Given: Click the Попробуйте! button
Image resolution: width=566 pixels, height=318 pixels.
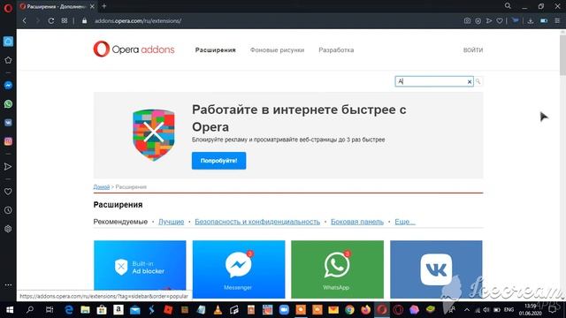Looking at the screenshot, I should pyautogui.click(x=218, y=161).
